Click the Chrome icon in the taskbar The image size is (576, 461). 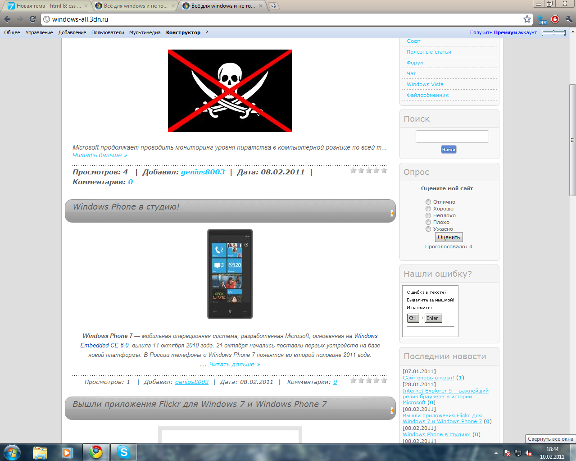(x=95, y=452)
